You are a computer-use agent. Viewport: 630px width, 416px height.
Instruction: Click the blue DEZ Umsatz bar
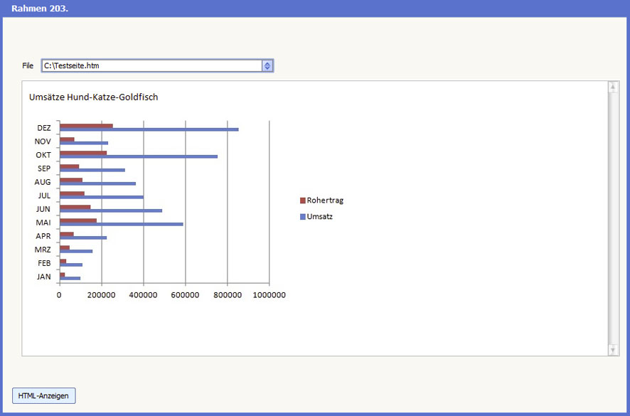pyautogui.click(x=149, y=129)
